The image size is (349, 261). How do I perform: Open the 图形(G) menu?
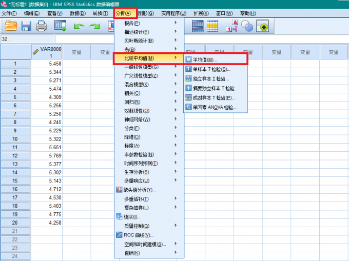pyautogui.click(x=146, y=13)
